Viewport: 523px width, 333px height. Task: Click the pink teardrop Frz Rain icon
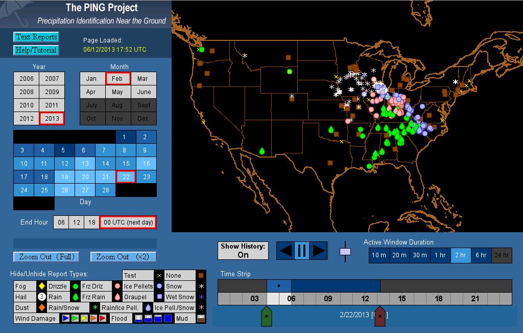click(117, 297)
